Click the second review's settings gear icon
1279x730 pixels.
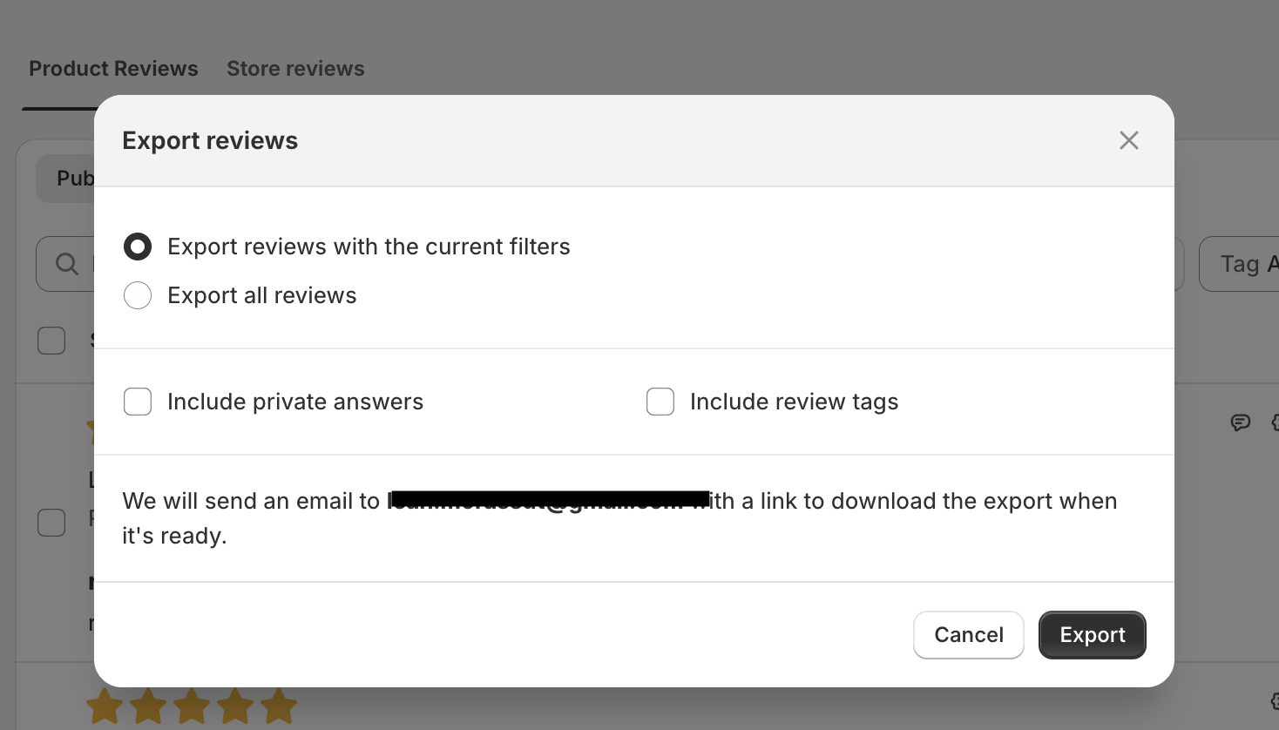click(1274, 700)
